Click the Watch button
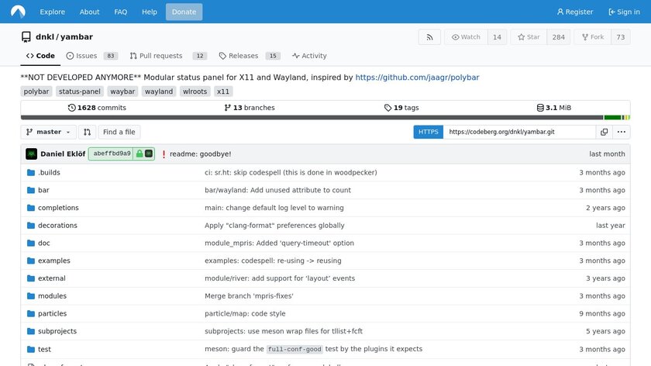 click(x=466, y=37)
